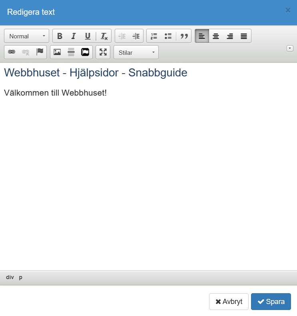Click the remove formatting icon
The width and height of the screenshot is (297, 316).
click(x=104, y=36)
